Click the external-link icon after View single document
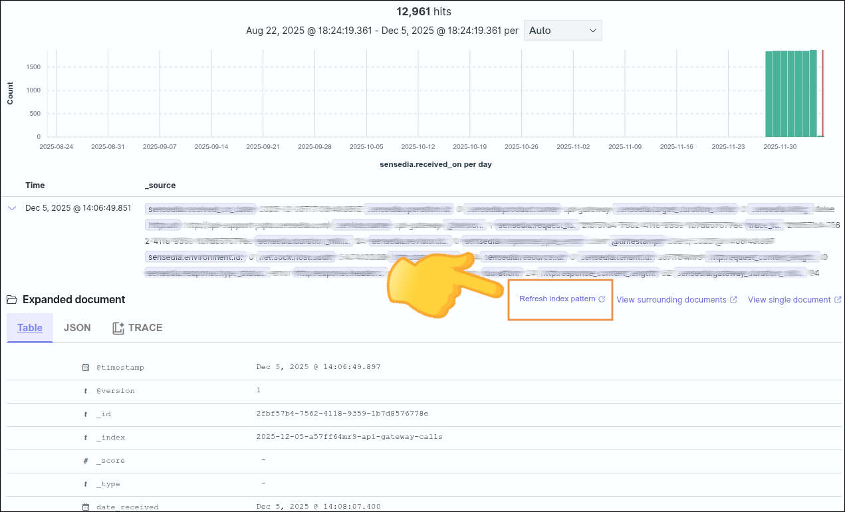Viewport: 845px width, 512px height. 837,299
